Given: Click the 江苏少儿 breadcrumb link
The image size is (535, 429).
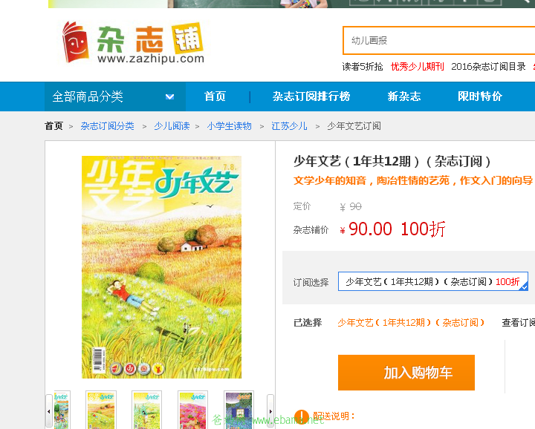Looking at the screenshot, I should pyautogui.click(x=289, y=126).
